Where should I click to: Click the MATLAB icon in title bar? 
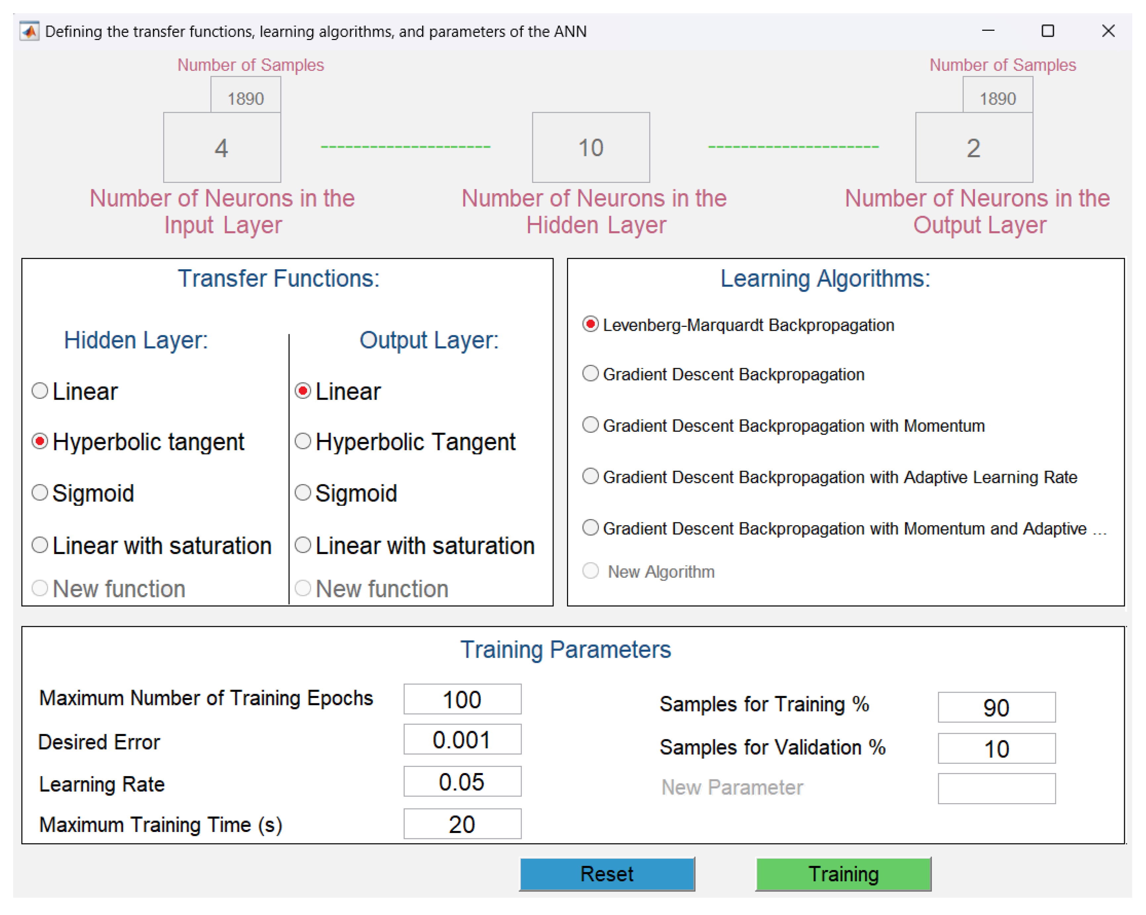point(29,31)
